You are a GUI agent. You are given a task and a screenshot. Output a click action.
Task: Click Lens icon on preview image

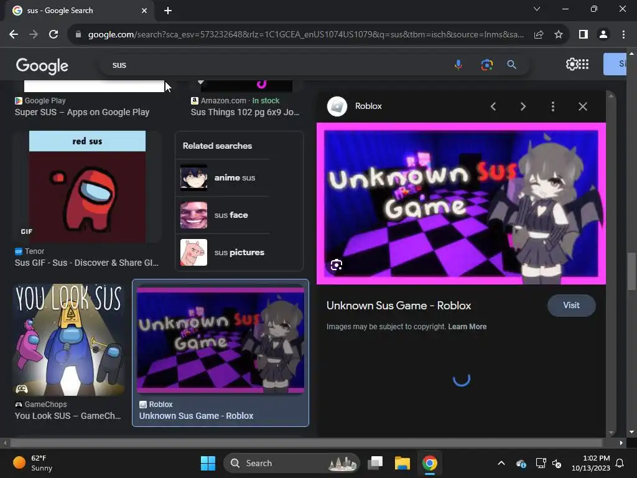[x=337, y=265]
